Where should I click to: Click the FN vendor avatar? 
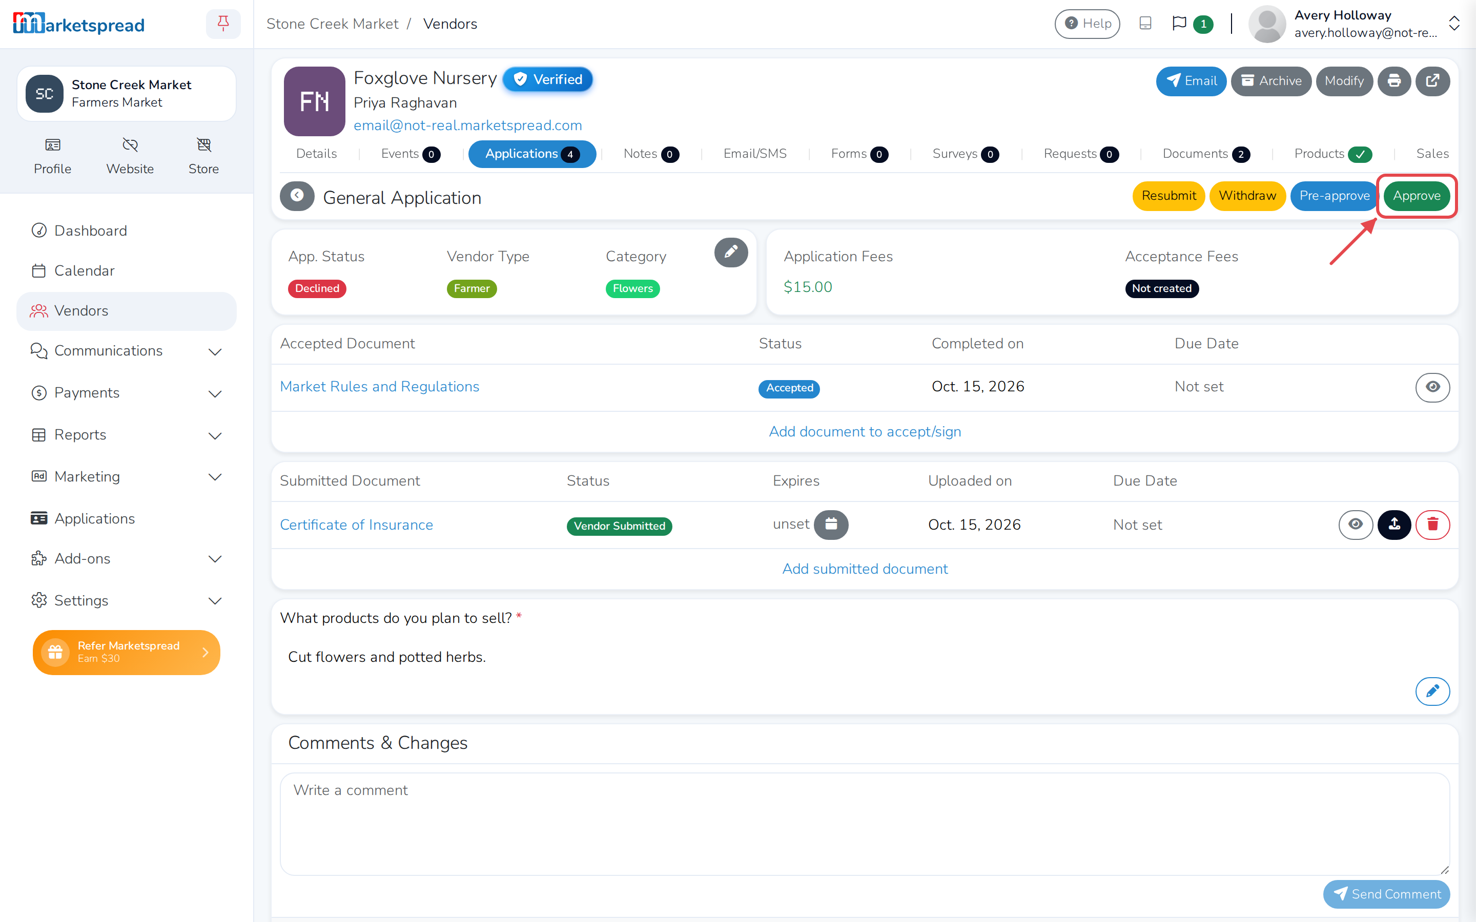pos(315,101)
